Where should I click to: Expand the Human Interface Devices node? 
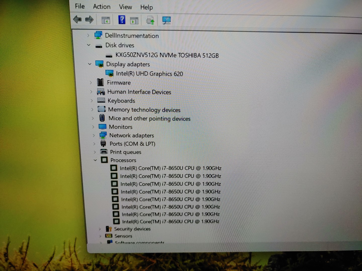tap(91, 92)
